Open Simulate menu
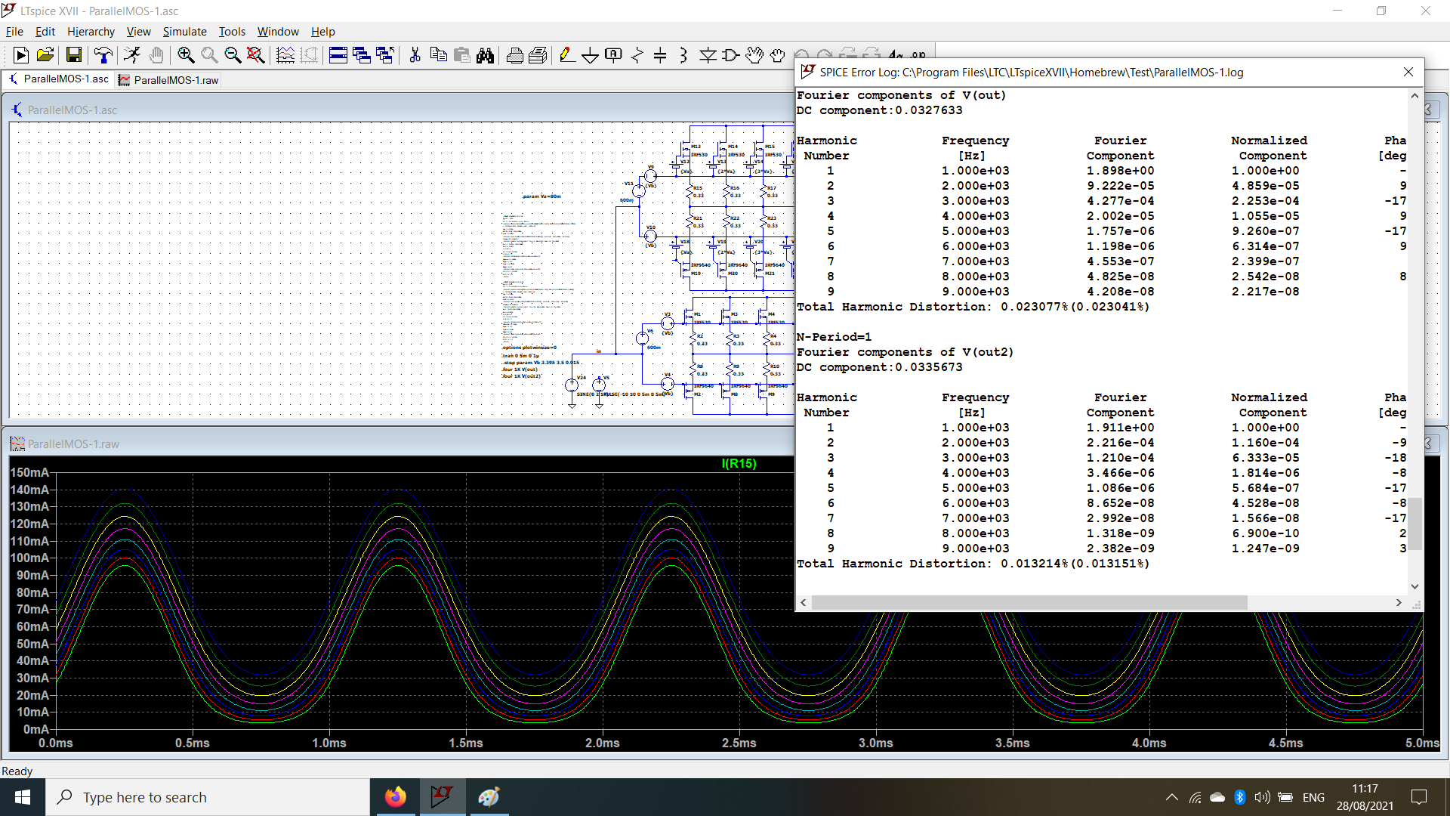This screenshot has width=1450, height=816. [184, 31]
